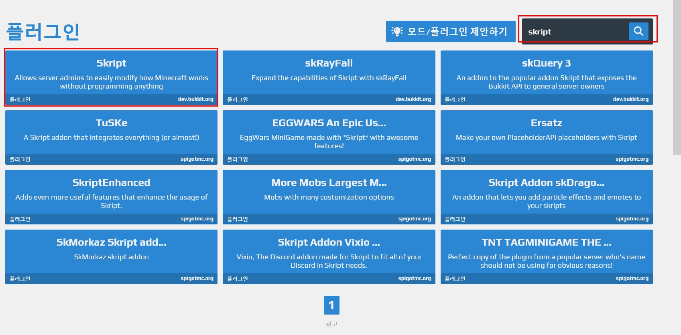
Task: Select the More Mobs Largest M... title
Action: click(x=329, y=182)
